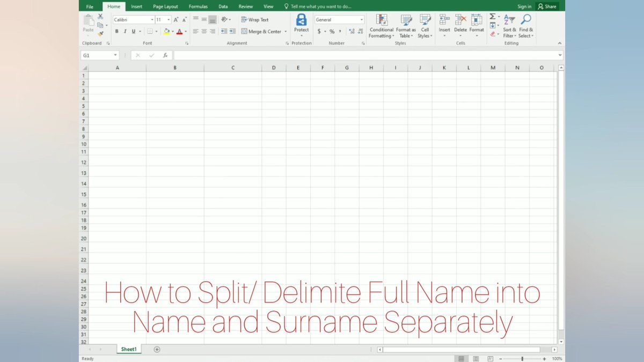Switch to the Data tab

click(x=223, y=6)
